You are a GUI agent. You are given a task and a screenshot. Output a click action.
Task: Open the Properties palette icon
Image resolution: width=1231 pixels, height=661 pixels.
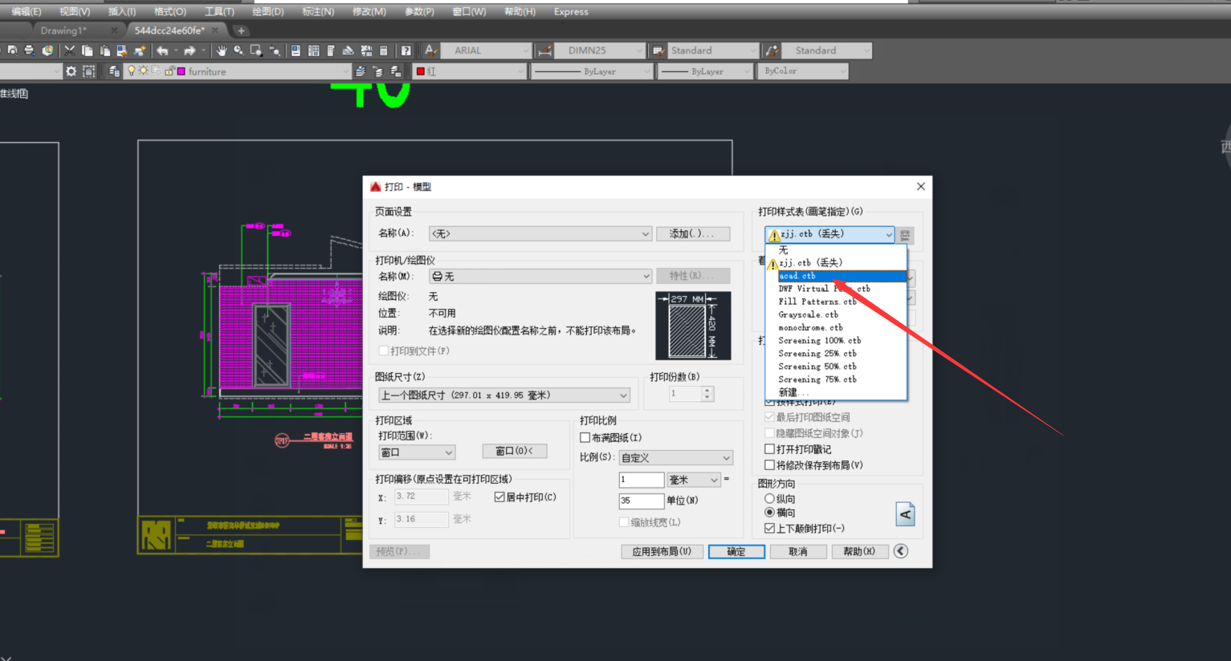(x=296, y=50)
